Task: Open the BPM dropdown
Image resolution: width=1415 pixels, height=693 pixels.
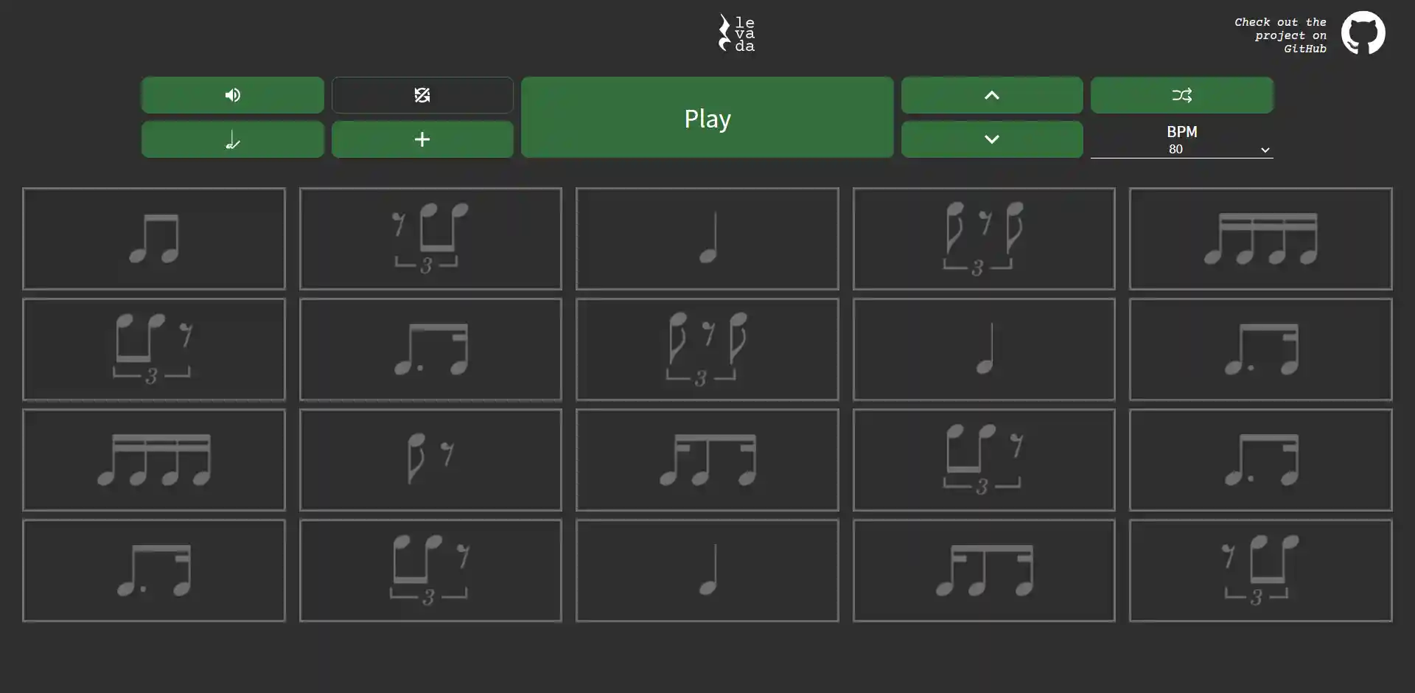Action: tap(1181, 142)
